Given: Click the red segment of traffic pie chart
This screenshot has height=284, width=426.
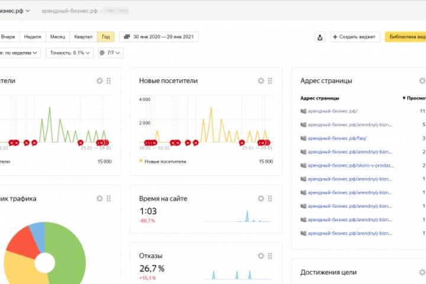Looking at the screenshot, I should click(23, 243).
